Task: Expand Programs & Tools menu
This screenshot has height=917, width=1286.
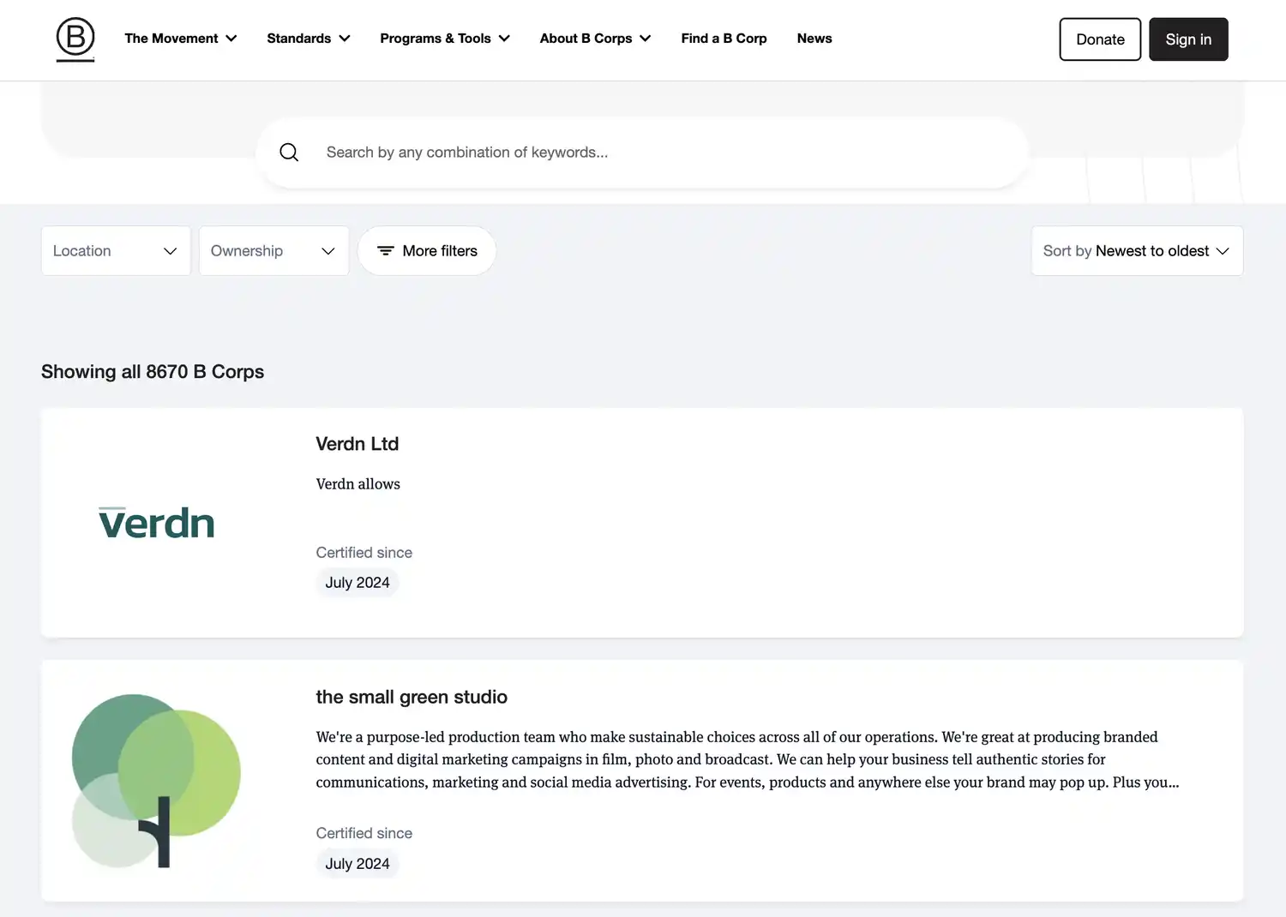Action: [x=444, y=39]
